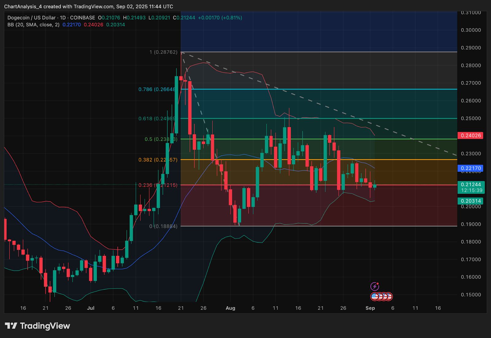The height and width of the screenshot is (338, 491).
Task: Select the green 0.21244 current price tag
Action: click(471, 184)
